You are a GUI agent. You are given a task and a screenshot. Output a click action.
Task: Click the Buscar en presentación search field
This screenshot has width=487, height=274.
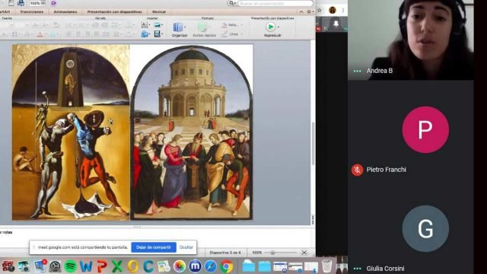(275, 3)
